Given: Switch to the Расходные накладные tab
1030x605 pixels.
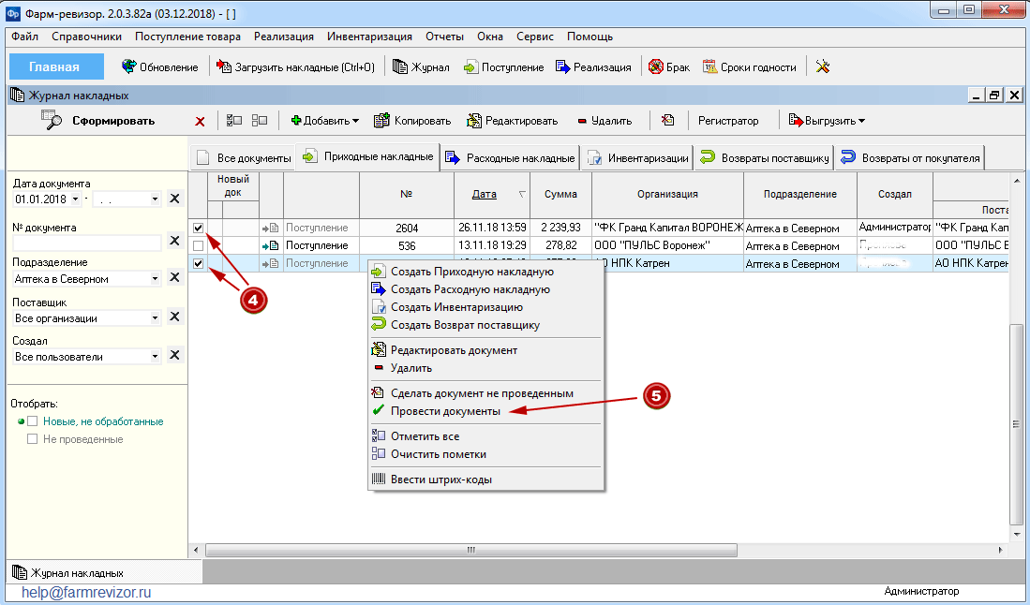Looking at the screenshot, I should pyautogui.click(x=510, y=158).
